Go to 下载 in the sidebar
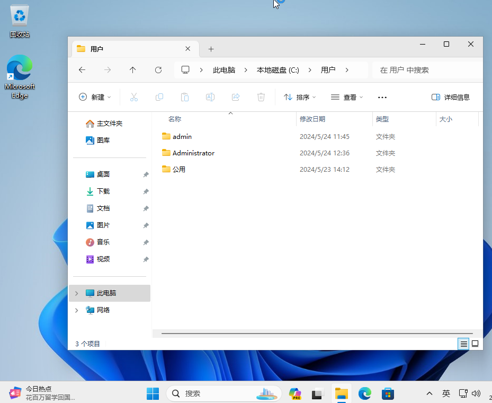Image resolution: width=492 pixels, height=403 pixels. pyautogui.click(x=103, y=191)
